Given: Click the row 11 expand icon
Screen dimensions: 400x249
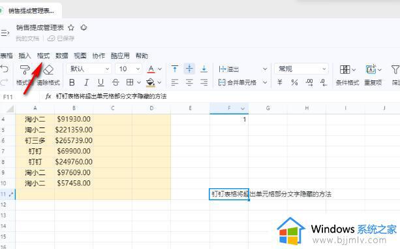Looking at the screenshot, I should coord(10,194).
